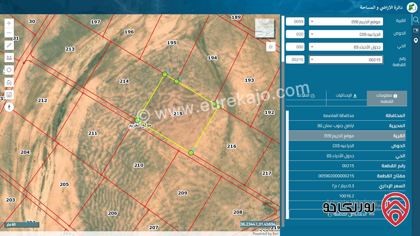This screenshot has height=236, width=420.
Task: Open the Powered by Esri link
Action: coord(266,234)
